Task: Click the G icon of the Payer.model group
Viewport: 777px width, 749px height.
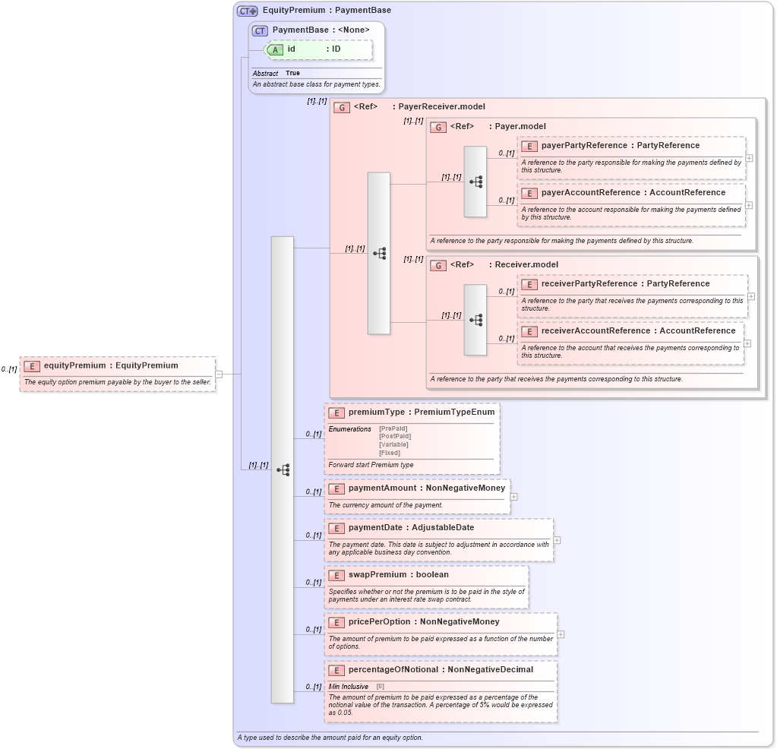Action: [x=437, y=127]
